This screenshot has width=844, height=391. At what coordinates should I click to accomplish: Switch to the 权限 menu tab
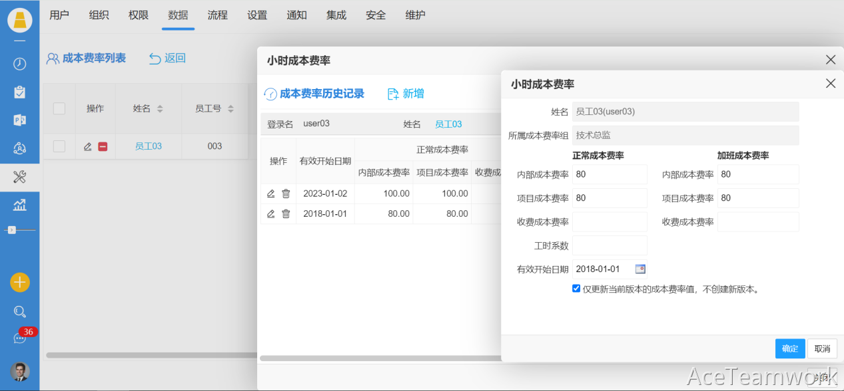139,15
